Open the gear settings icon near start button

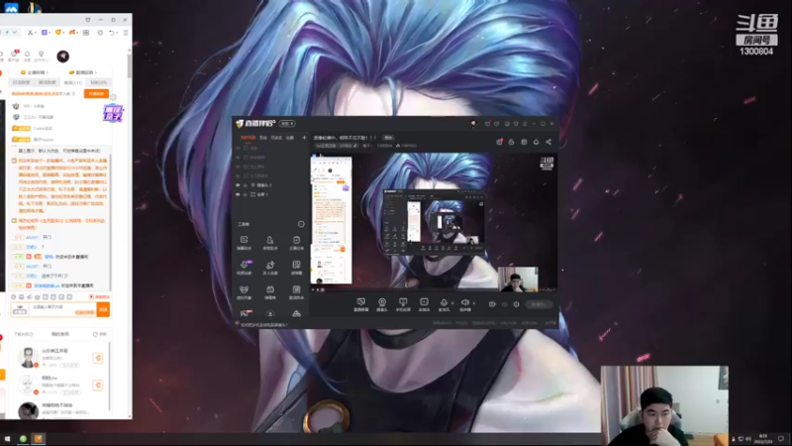click(516, 304)
